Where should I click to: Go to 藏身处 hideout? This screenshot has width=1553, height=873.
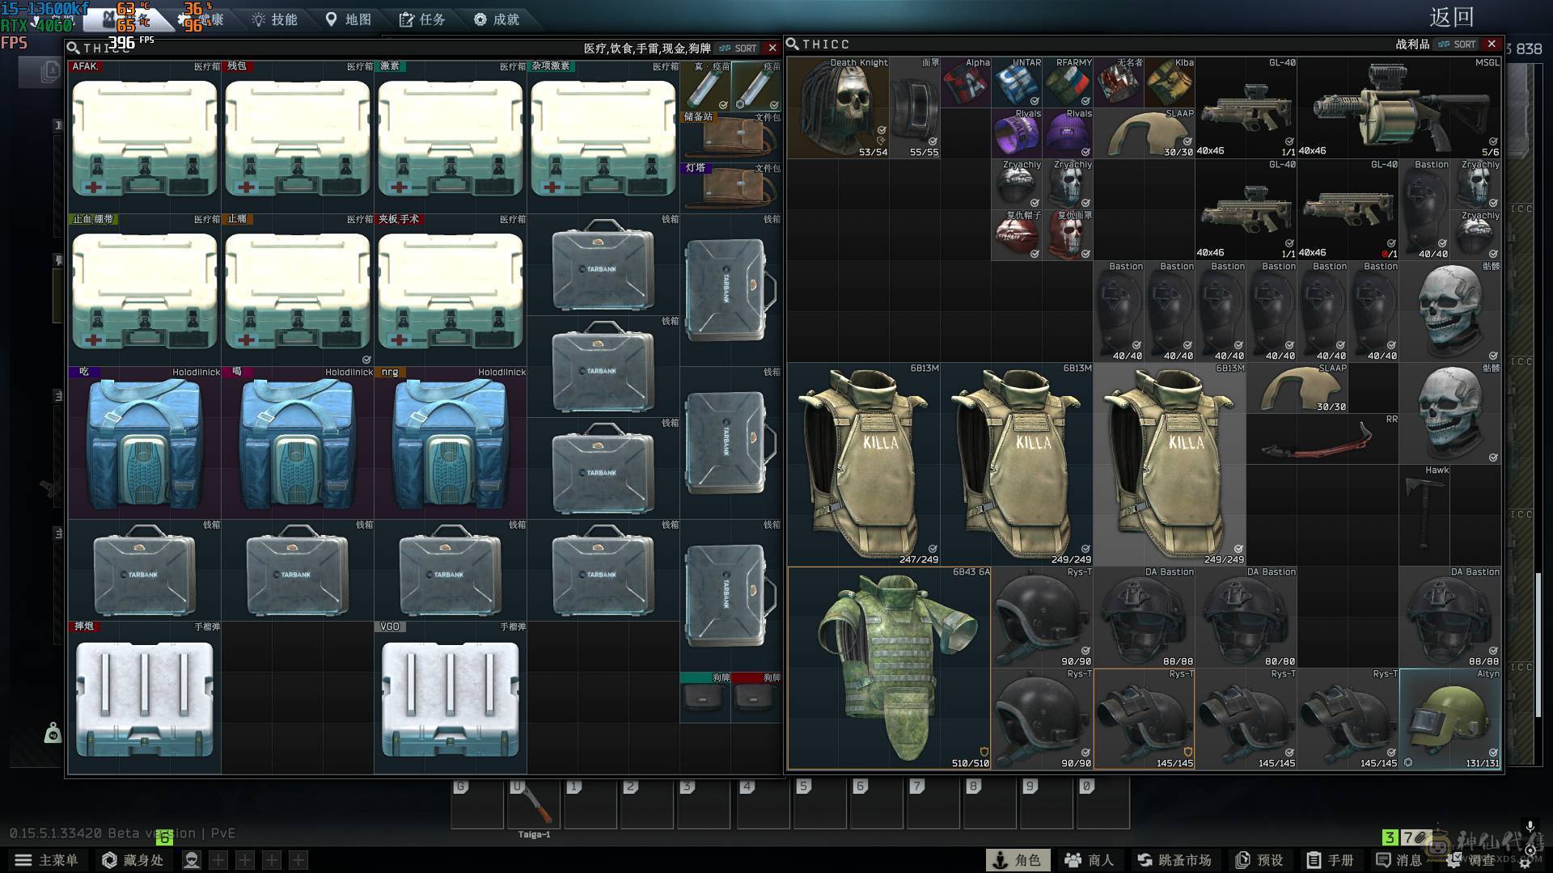(x=133, y=860)
